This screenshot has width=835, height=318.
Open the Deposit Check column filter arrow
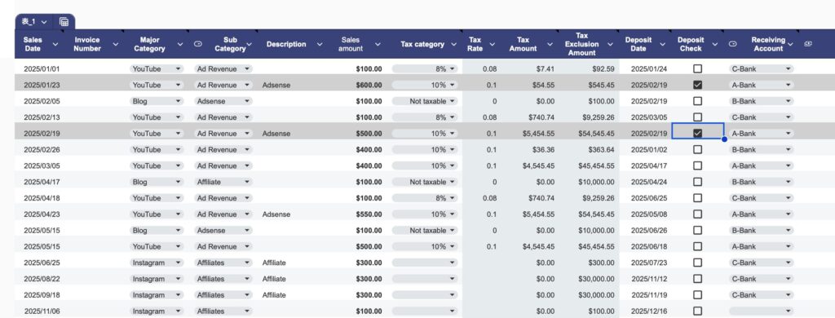(714, 44)
